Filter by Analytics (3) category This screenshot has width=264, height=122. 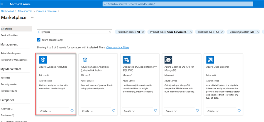point(7,109)
